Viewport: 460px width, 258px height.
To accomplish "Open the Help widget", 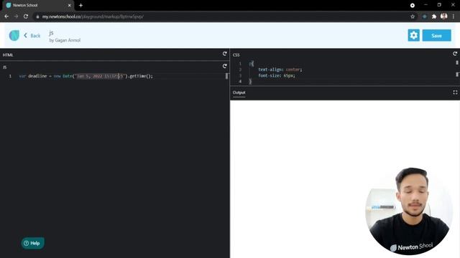I will pyautogui.click(x=32, y=243).
